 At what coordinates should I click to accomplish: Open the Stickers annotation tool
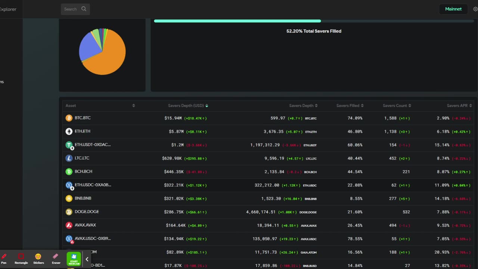(x=38, y=259)
